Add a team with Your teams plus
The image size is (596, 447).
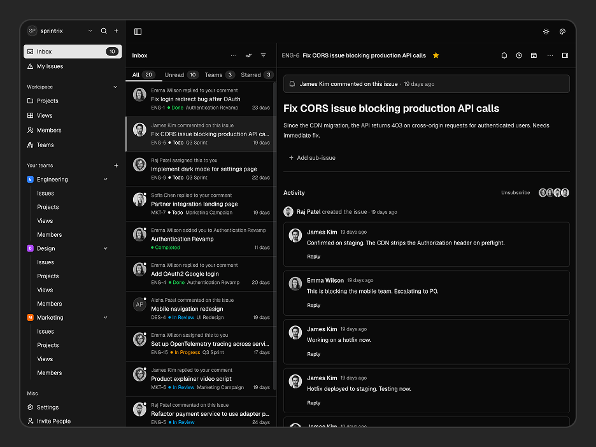tap(117, 166)
